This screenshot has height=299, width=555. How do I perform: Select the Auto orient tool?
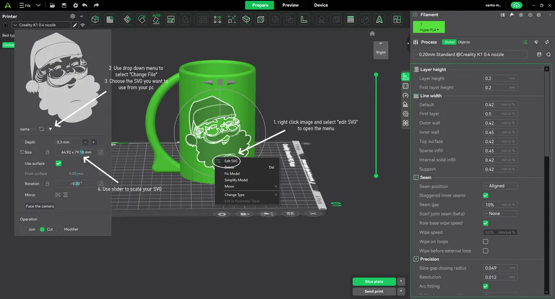pyautogui.click(x=156, y=20)
